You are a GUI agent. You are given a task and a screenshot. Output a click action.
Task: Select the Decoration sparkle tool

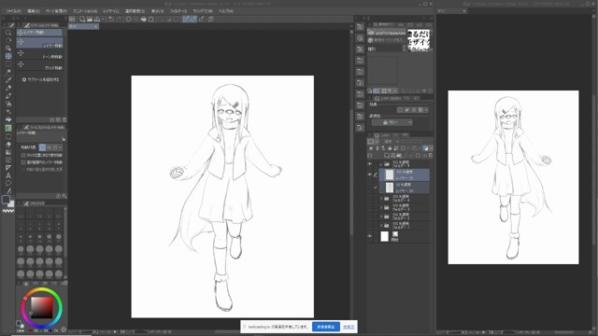tap(8, 112)
